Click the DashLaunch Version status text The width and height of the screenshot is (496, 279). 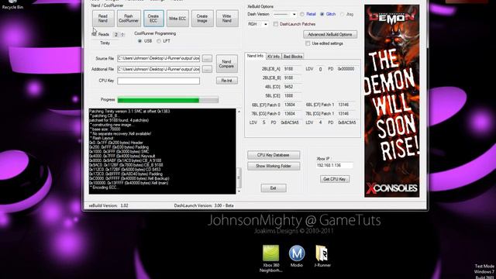point(204,205)
